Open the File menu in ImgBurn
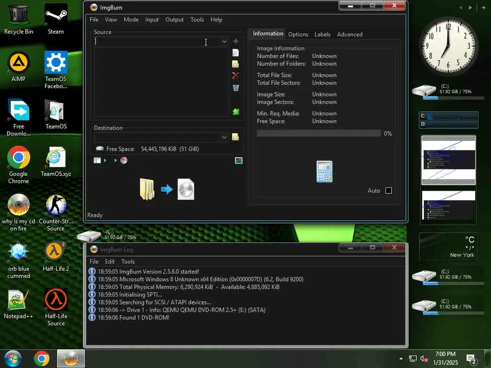Image resolution: width=491 pixels, height=368 pixels. point(94,19)
